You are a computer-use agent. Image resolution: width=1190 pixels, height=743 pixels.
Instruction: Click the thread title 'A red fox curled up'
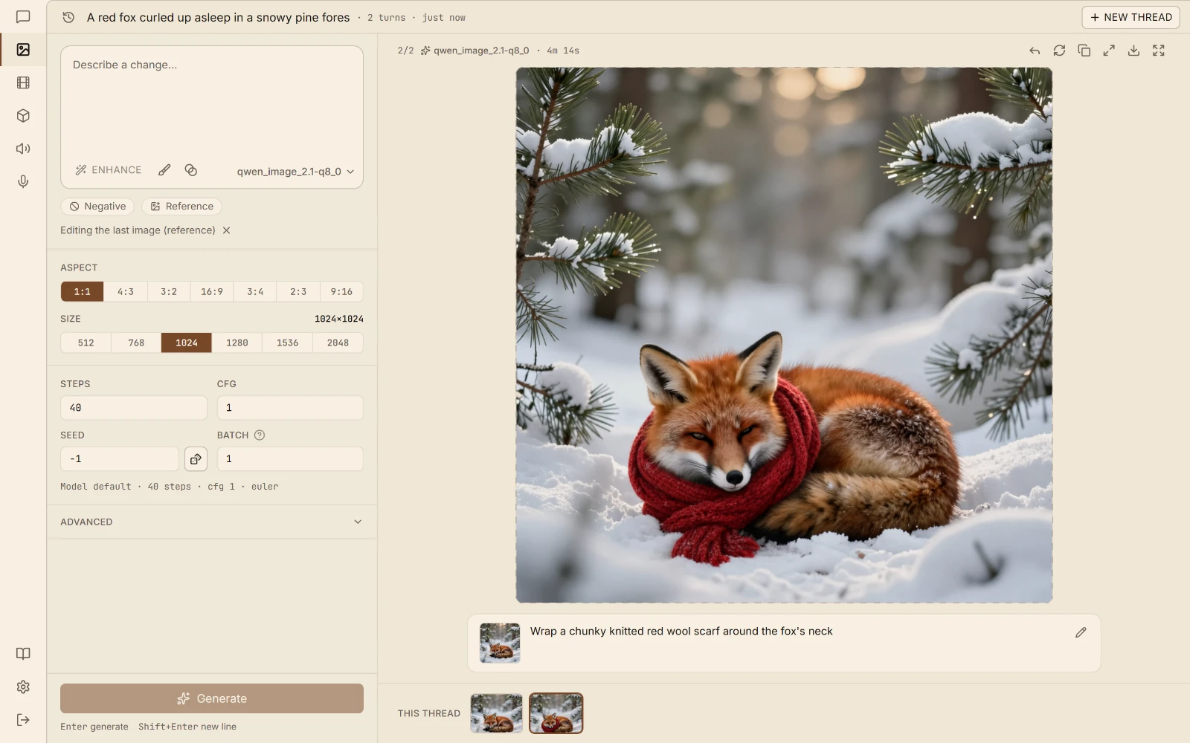[x=218, y=17]
